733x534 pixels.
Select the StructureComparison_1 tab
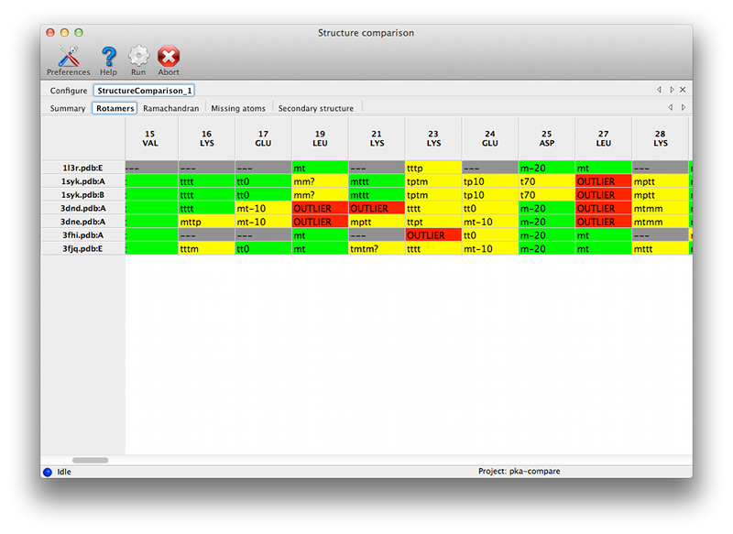pos(143,91)
